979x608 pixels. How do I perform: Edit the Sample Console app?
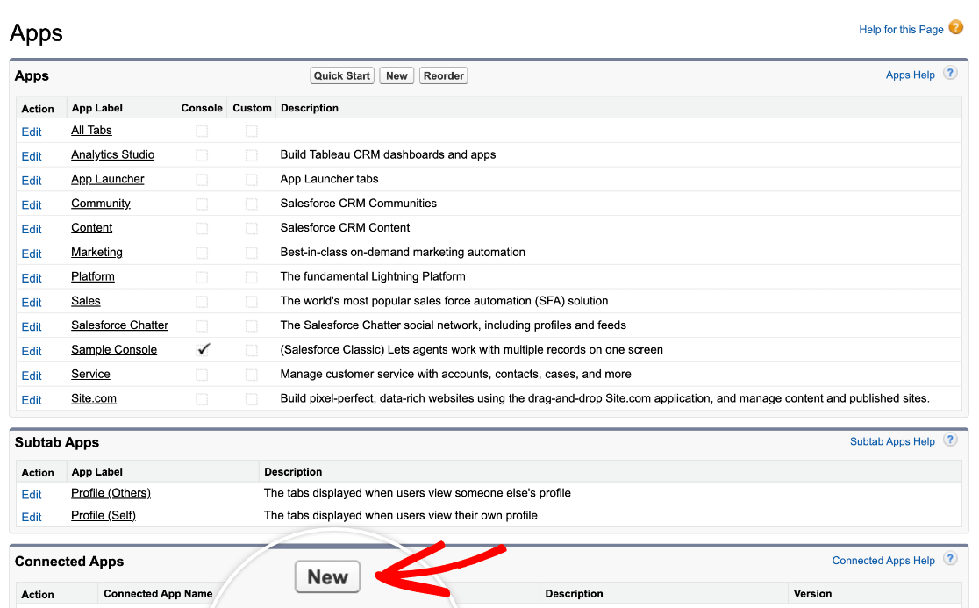[x=32, y=351]
